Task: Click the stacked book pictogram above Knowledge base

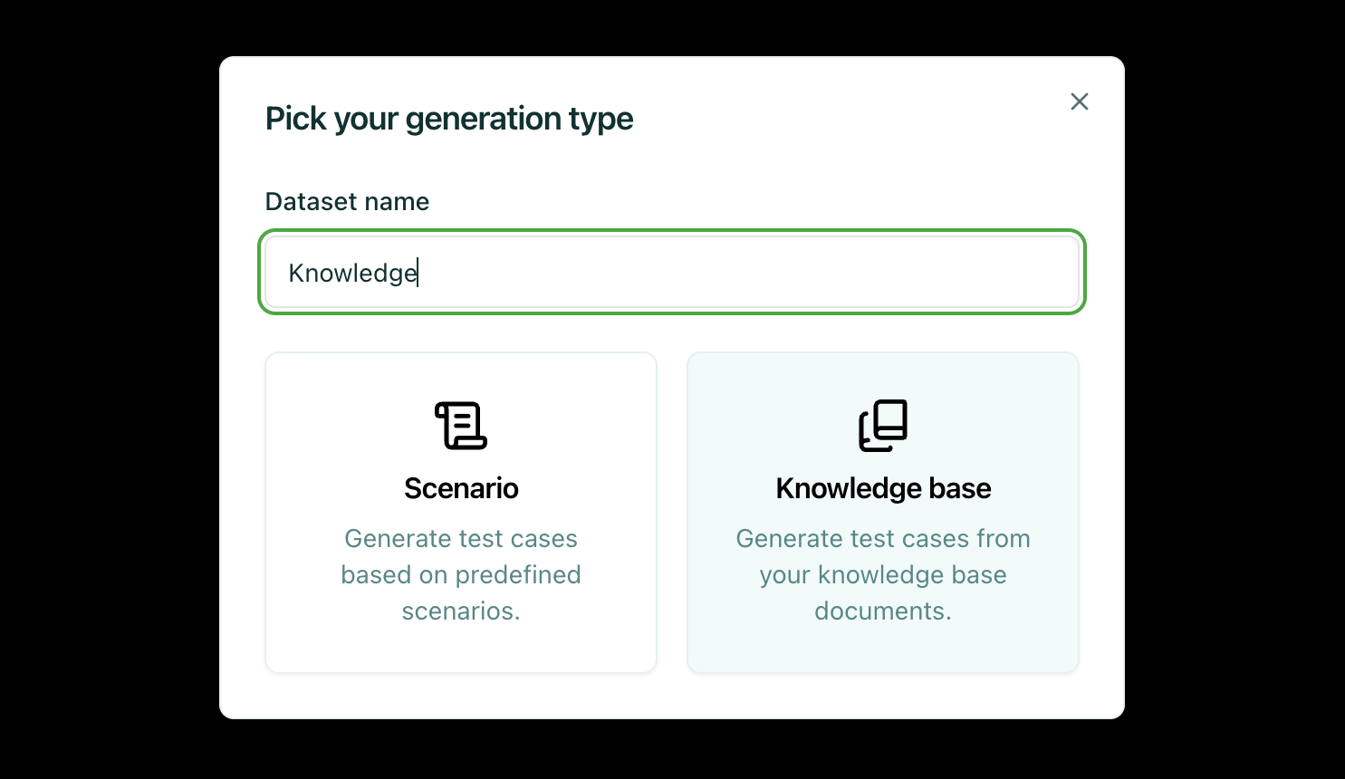Action: tap(882, 426)
